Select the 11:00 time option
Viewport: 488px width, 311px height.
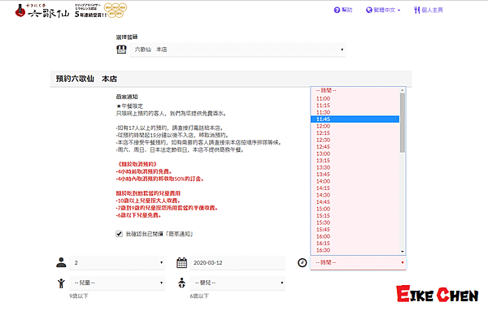point(355,98)
